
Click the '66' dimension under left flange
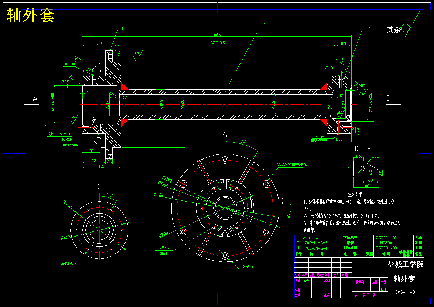tap(91, 151)
